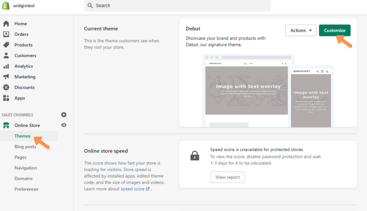The image size is (367, 211).
Task: Go to Orders in the sidebar
Action: (x=21, y=34)
